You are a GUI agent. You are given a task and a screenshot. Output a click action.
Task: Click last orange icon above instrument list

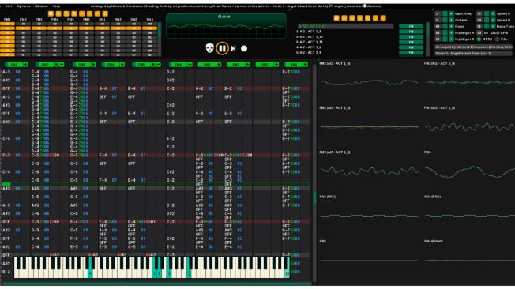(383, 18)
